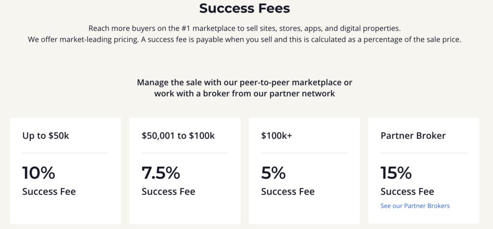Click Success Fee text under 10%
The width and height of the screenshot is (493, 229).
[x=49, y=191]
